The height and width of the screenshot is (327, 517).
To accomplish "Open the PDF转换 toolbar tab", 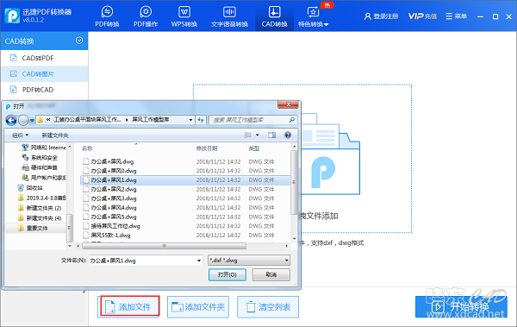I will click(x=107, y=16).
